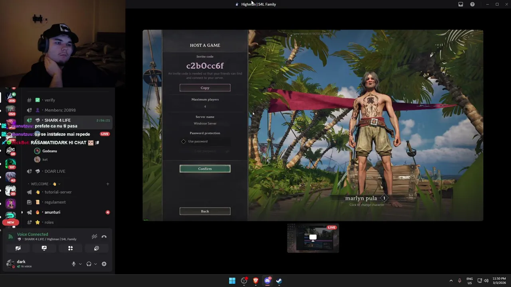Click the ket voice participant
The width and height of the screenshot is (511, 287).
(x=45, y=159)
